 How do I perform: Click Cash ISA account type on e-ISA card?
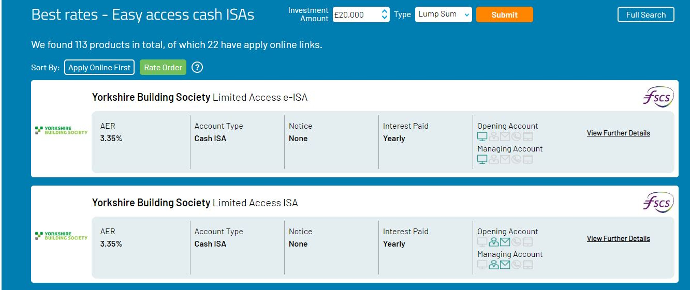[x=210, y=139]
